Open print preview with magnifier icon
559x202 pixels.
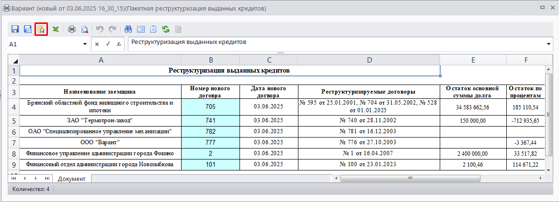coord(84,29)
